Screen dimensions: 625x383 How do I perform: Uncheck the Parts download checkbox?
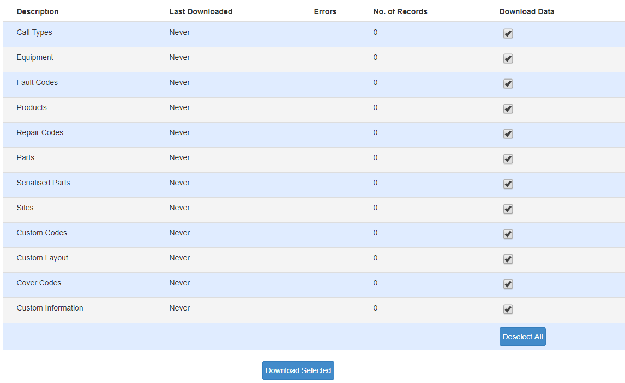(x=508, y=159)
